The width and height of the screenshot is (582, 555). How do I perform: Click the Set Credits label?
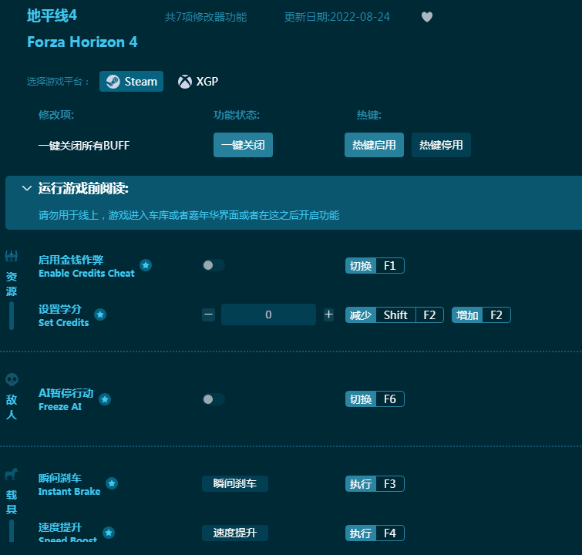point(64,323)
